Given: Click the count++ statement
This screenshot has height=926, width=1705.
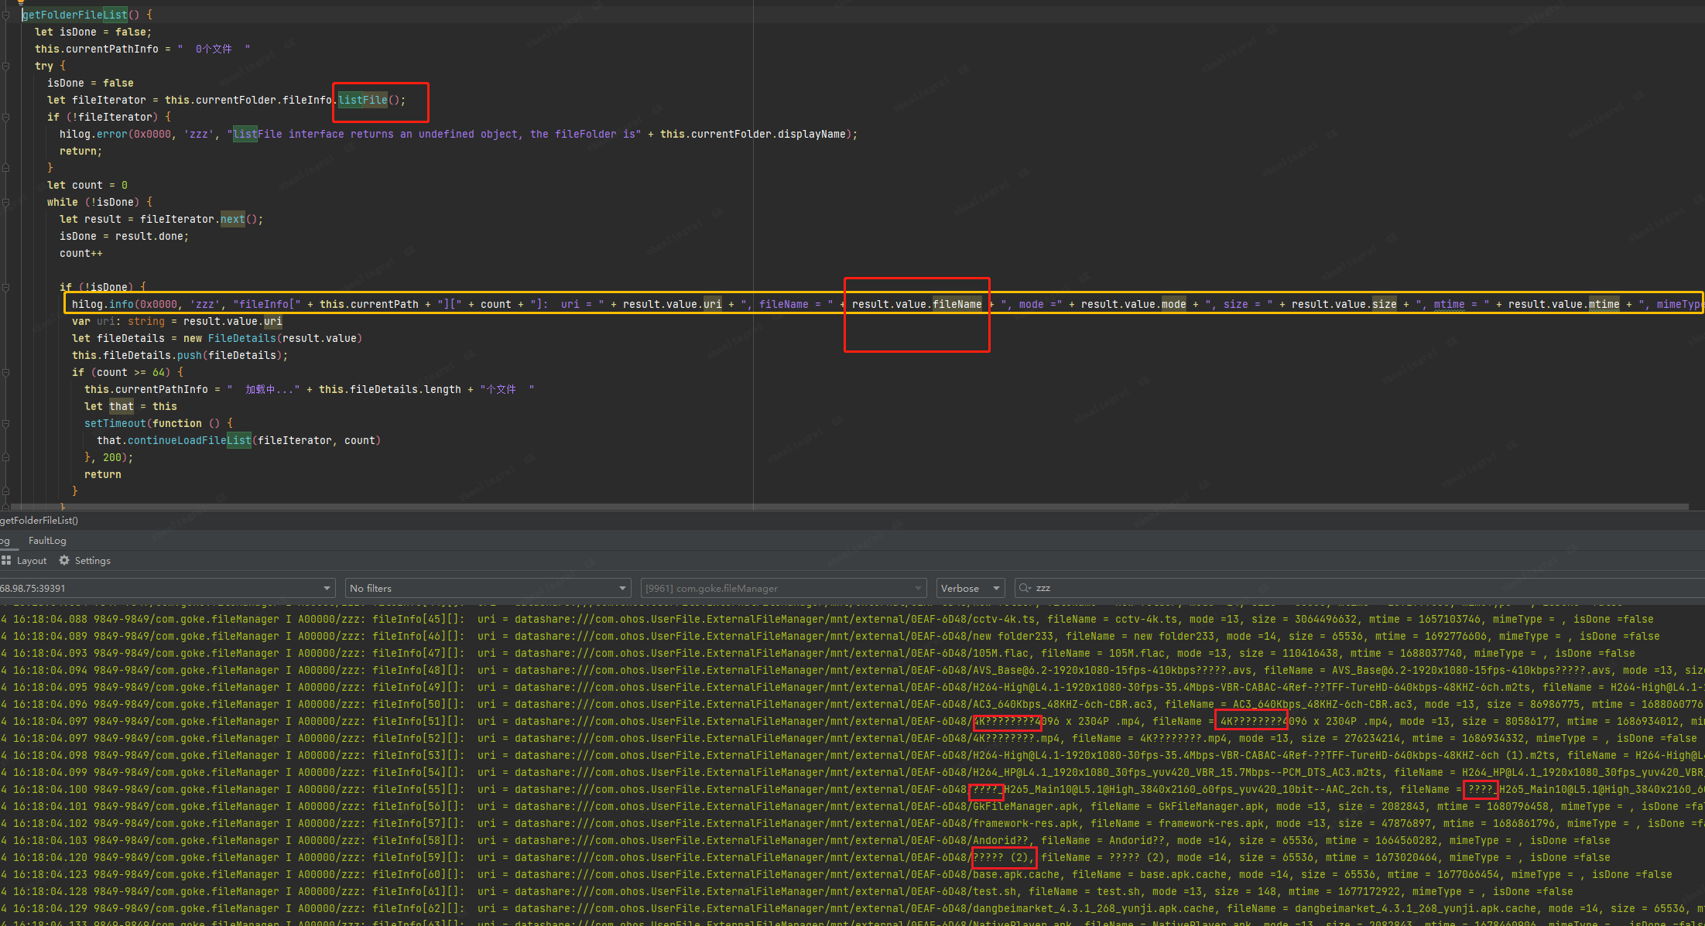Looking at the screenshot, I should click(x=81, y=253).
